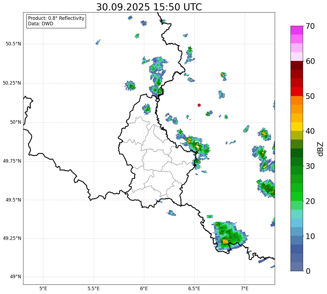Click the 49.5°N latitude label
This screenshot has width=327, height=294.
pyautogui.click(x=13, y=200)
